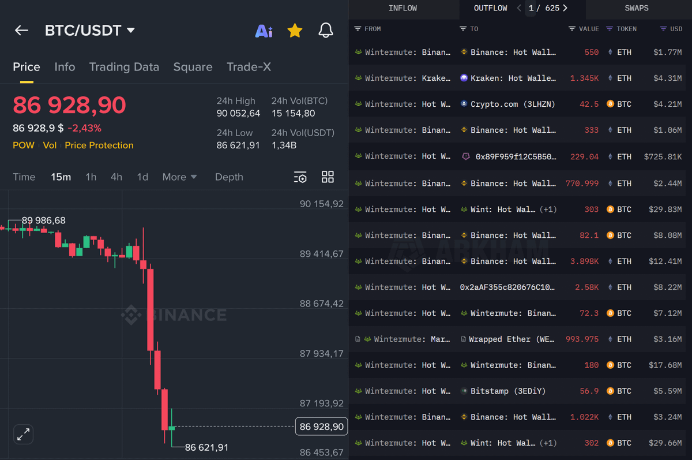Expand the More intervals dropdown
692x460 pixels.
tap(179, 177)
